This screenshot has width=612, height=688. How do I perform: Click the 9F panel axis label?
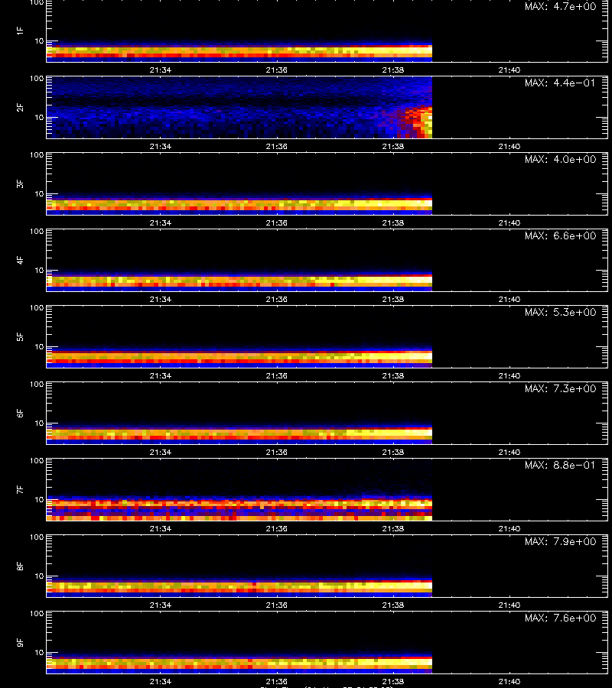pos(20,642)
